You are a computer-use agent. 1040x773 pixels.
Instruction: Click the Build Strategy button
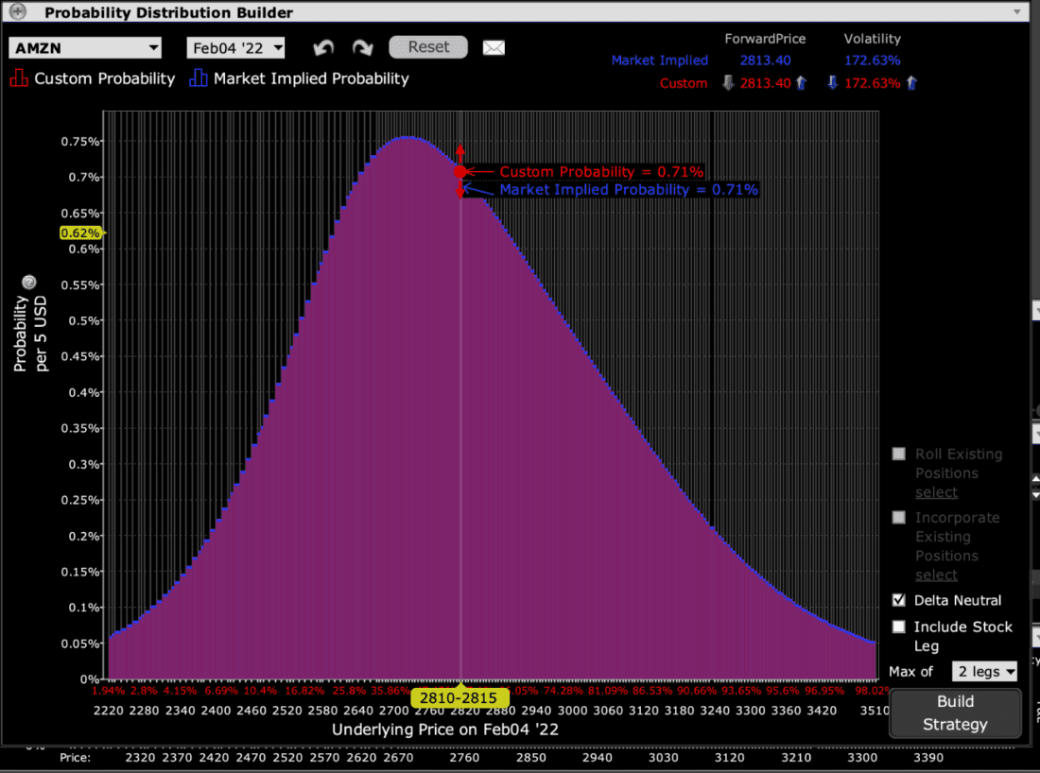[x=955, y=713]
